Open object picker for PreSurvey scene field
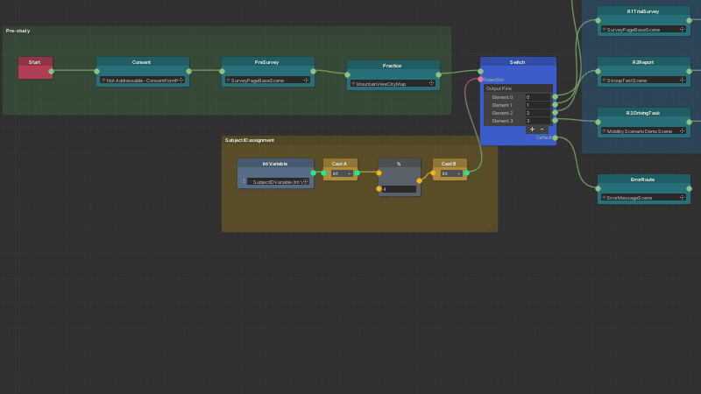701x394 pixels. tap(306, 80)
